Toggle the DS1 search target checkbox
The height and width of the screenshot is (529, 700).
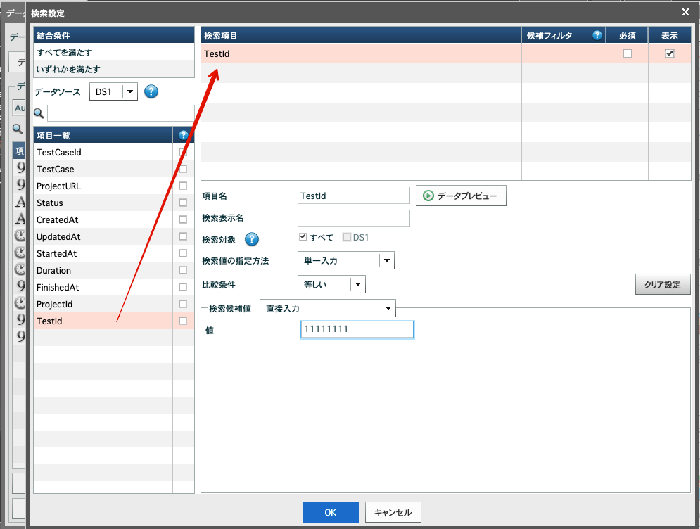(346, 237)
